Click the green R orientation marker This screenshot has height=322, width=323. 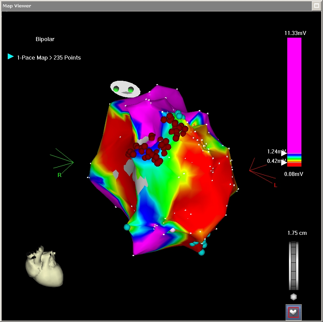click(x=59, y=175)
